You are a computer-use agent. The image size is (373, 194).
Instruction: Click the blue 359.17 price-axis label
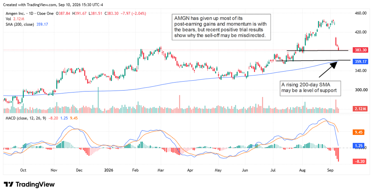[360, 62]
